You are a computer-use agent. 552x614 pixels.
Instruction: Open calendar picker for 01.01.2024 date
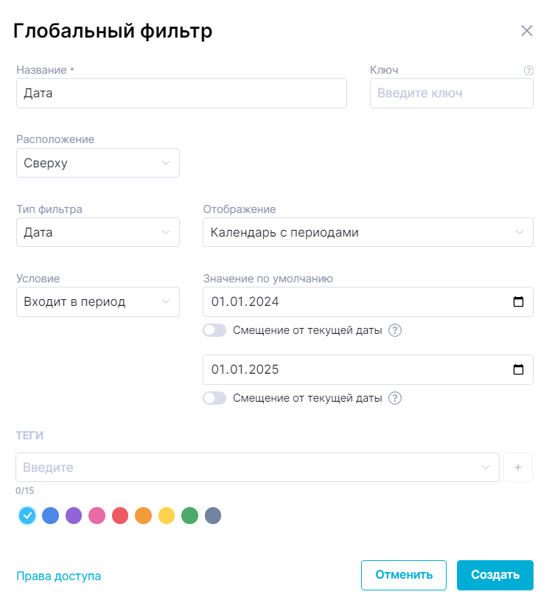click(x=518, y=301)
